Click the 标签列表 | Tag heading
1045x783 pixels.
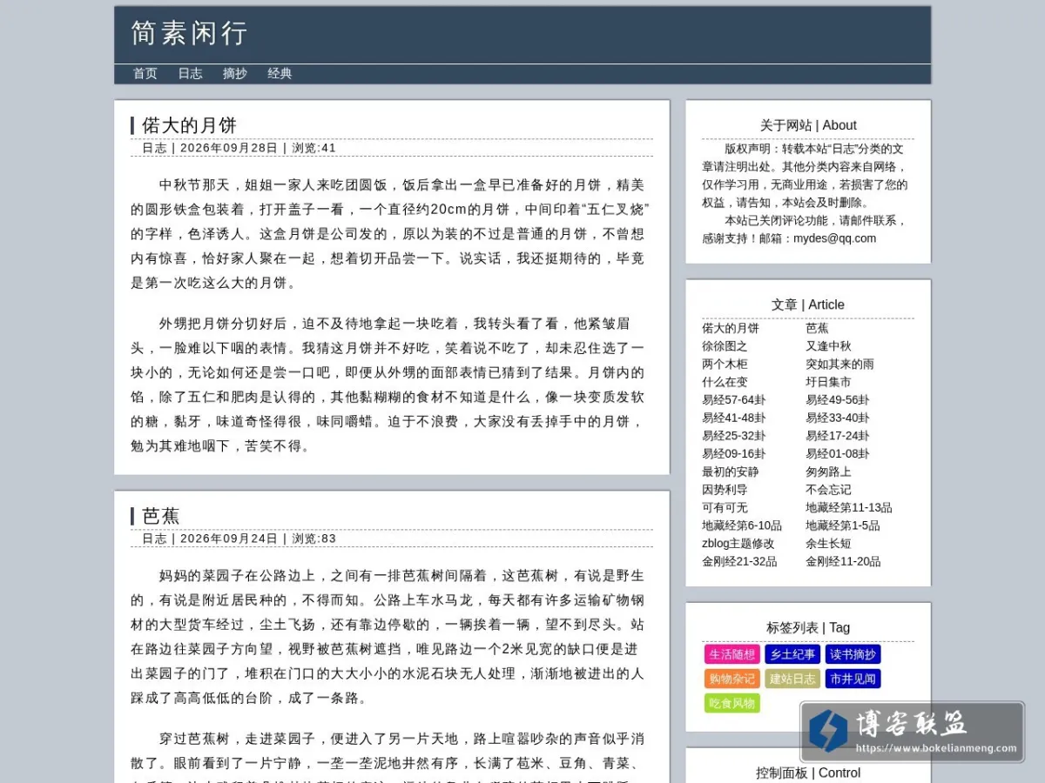pos(808,628)
